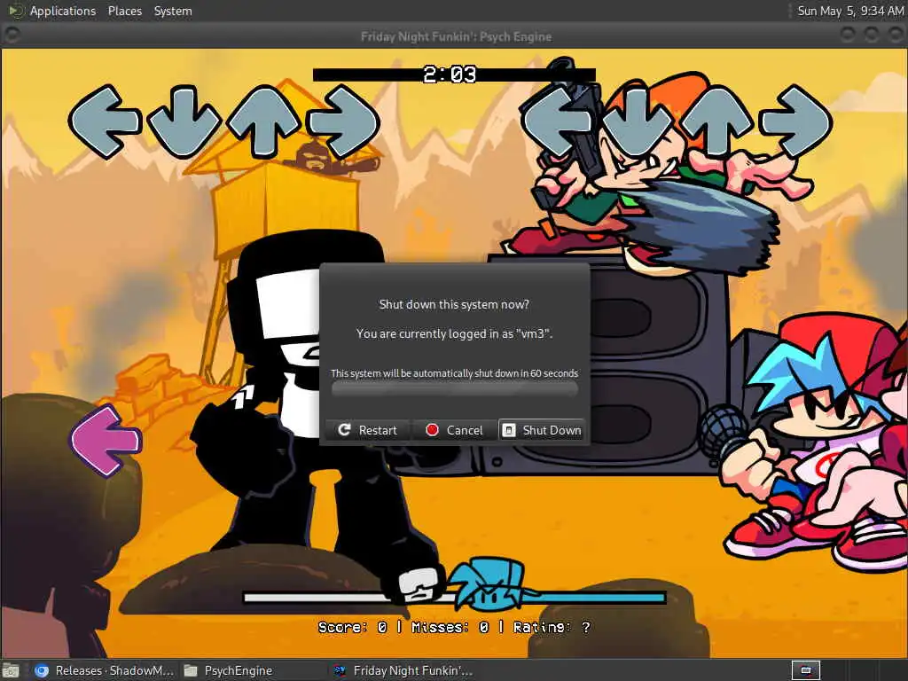Click the circular arrow Restart icon
The width and height of the screenshot is (908, 681).
pos(344,430)
